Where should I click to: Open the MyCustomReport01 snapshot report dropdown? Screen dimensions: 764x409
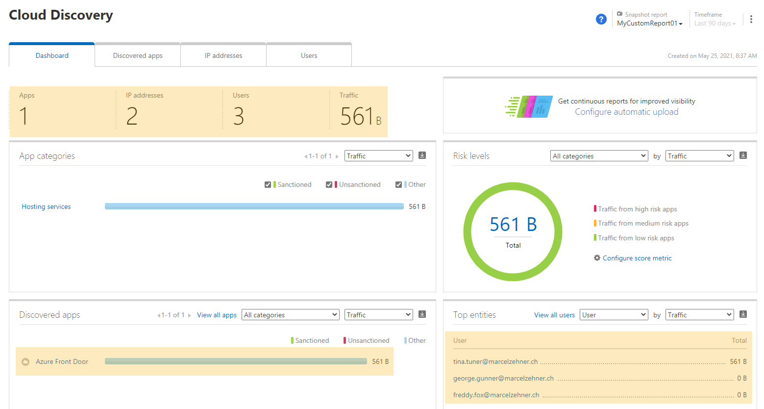[x=649, y=24]
